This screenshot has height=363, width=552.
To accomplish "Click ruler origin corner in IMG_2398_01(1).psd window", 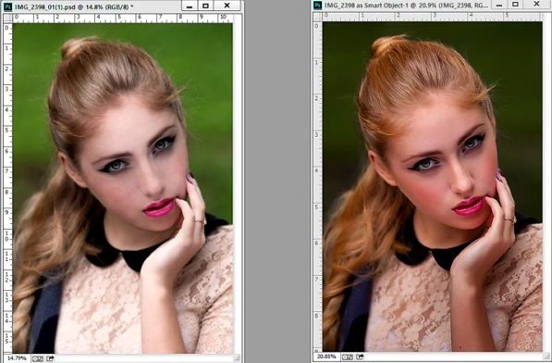I will tap(7, 19).
